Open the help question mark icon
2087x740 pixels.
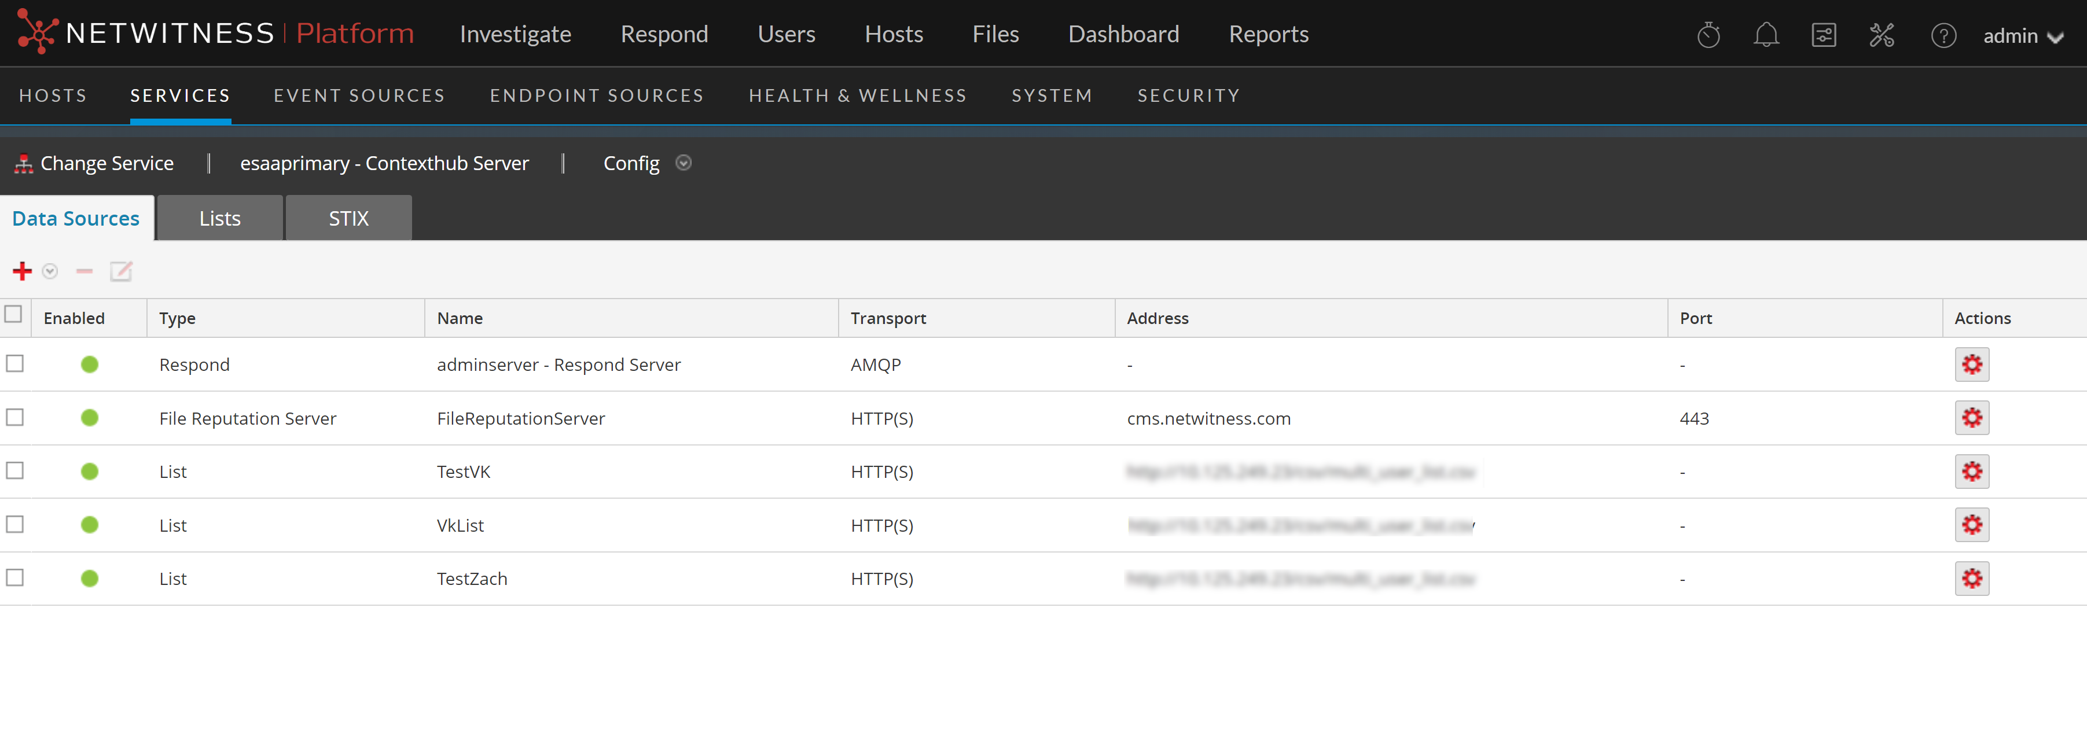click(x=1943, y=35)
